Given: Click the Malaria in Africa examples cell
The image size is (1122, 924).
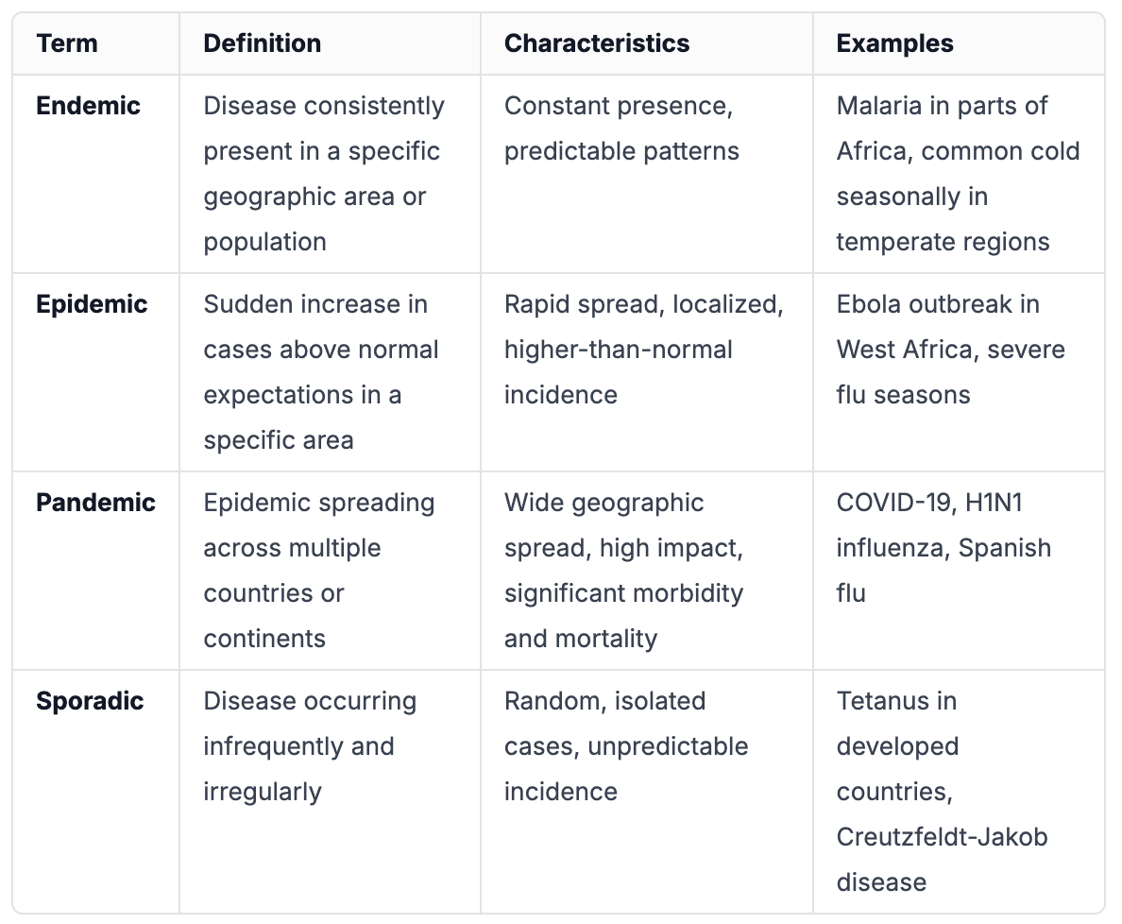Looking at the screenshot, I should coord(959,174).
